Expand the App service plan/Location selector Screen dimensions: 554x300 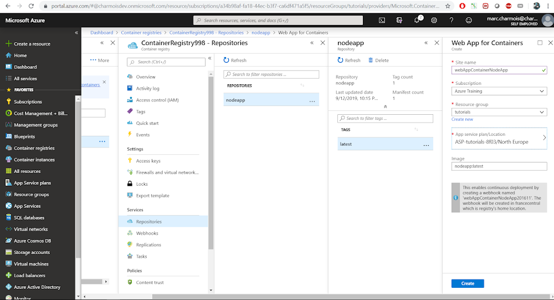499,138
